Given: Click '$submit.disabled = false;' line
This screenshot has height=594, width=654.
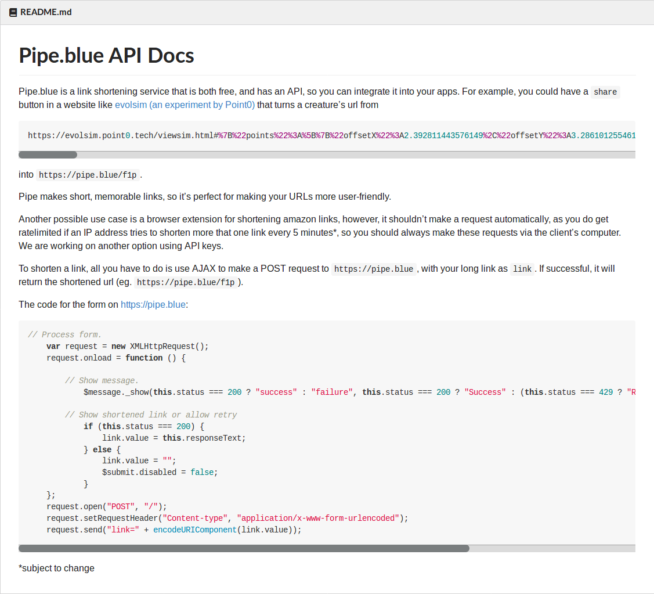Looking at the screenshot, I should [x=160, y=473].
